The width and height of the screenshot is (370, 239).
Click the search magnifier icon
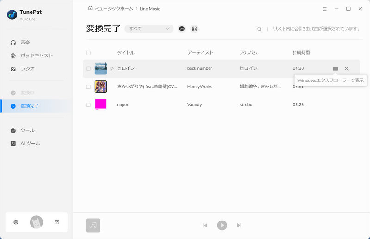pyautogui.click(x=259, y=29)
